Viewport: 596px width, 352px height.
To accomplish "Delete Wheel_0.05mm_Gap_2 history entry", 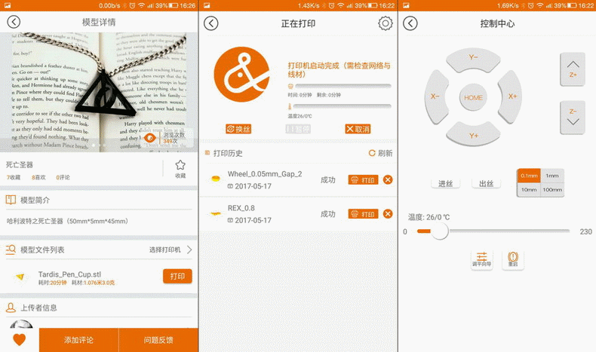I will pyautogui.click(x=388, y=179).
